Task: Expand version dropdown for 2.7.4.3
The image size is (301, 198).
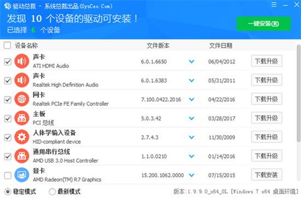Action: click(x=192, y=137)
